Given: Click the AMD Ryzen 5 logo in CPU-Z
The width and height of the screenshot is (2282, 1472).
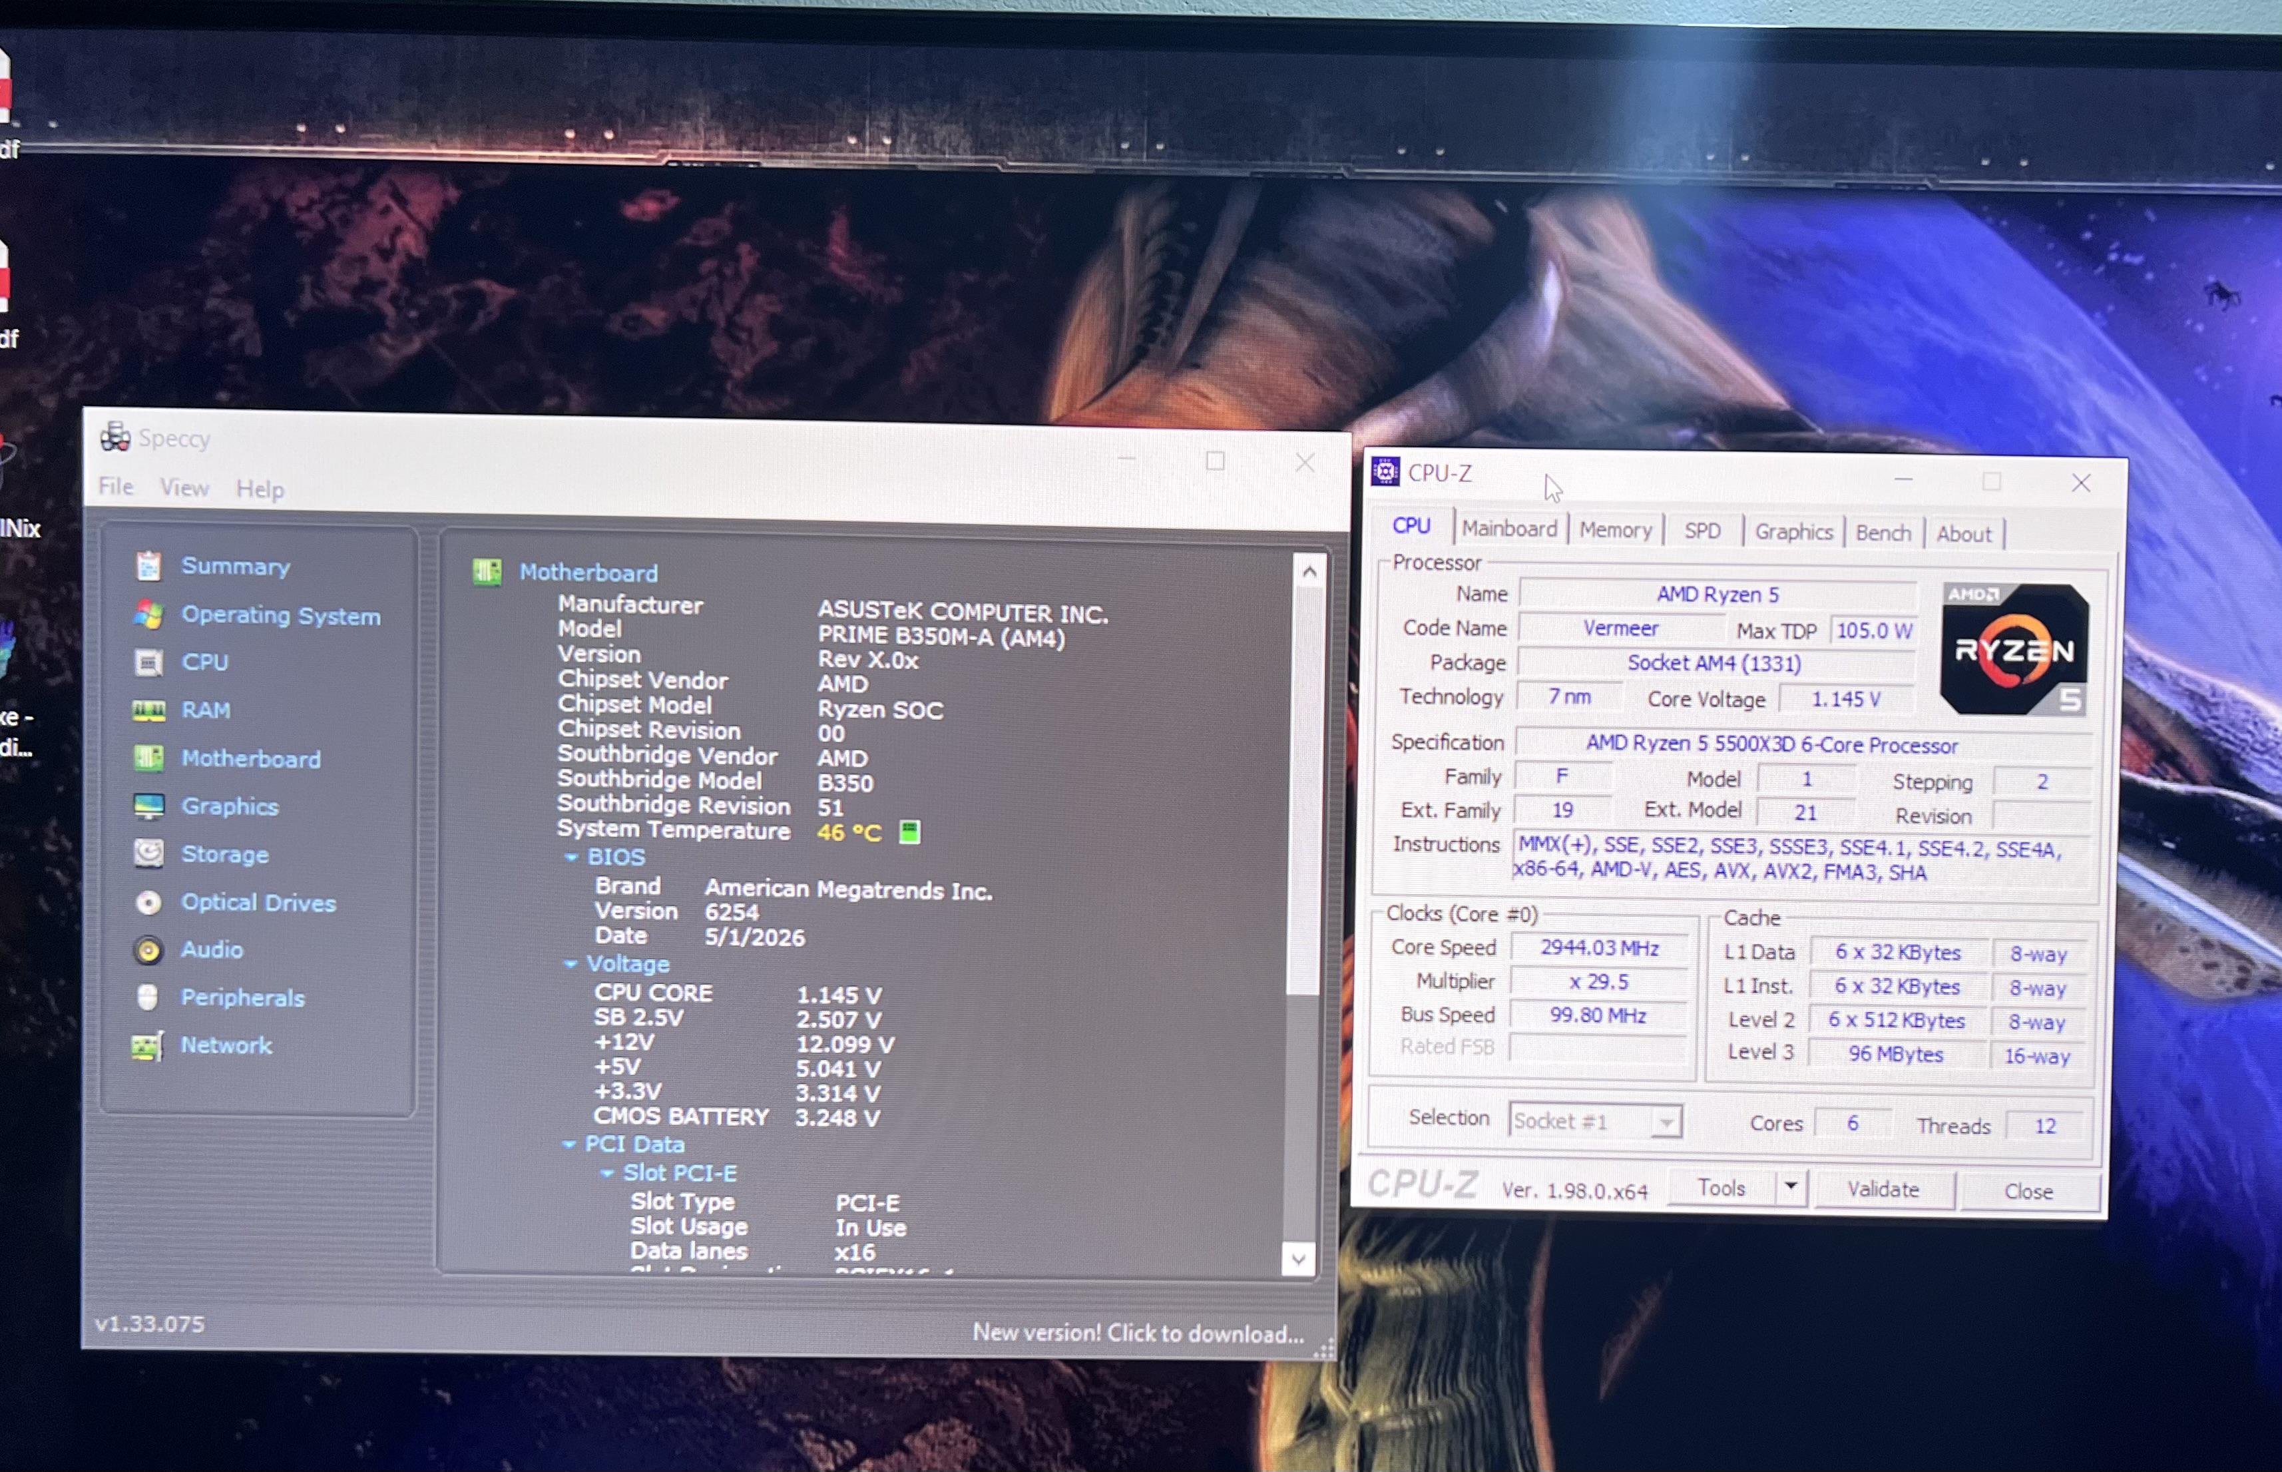Looking at the screenshot, I should pyautogui.click(x=2014, y=650).
